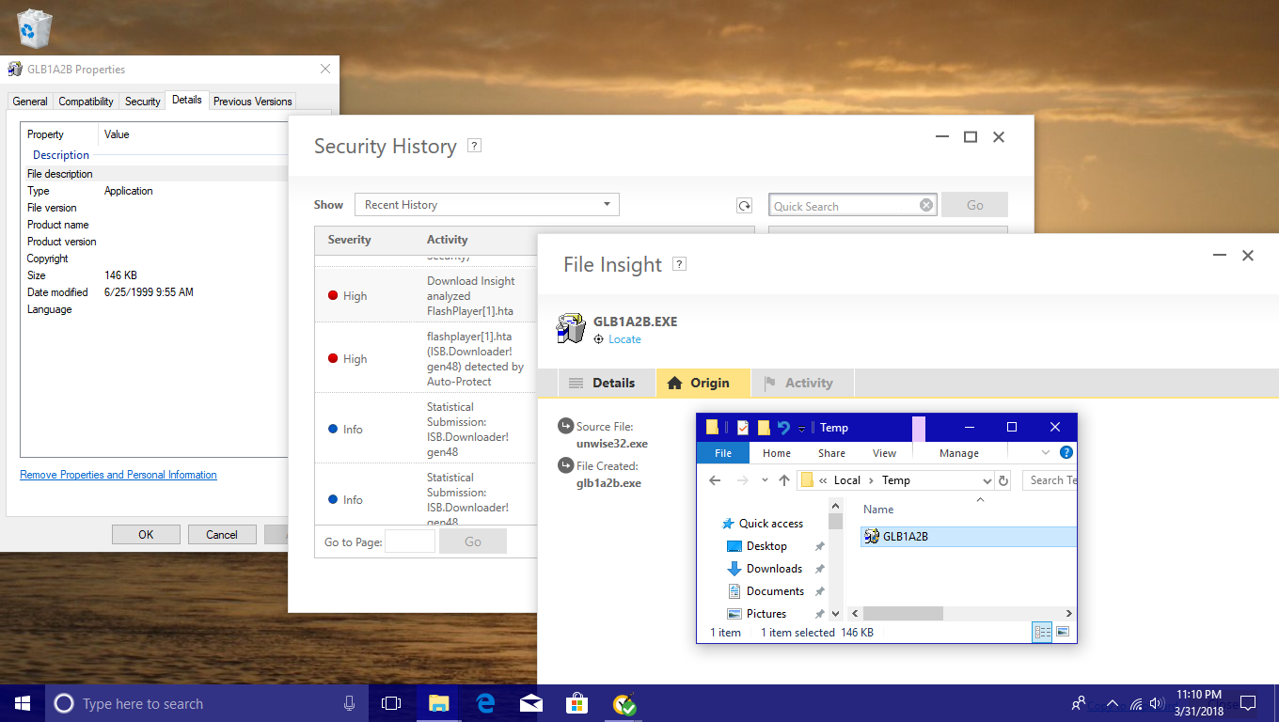Screen dimensions: 1279x722
Task: Expand the Explorer ribbon chevron
Action: 1046,452
